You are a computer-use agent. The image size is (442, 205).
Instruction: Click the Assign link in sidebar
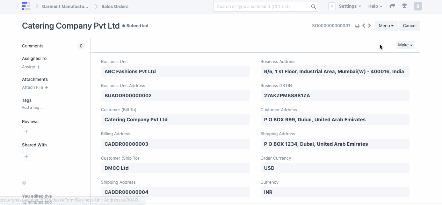[x=29, y=67]
